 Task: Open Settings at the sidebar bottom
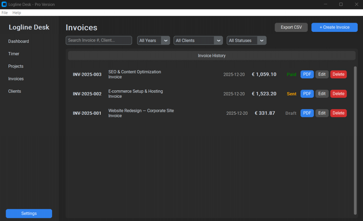tap(29, 214)
